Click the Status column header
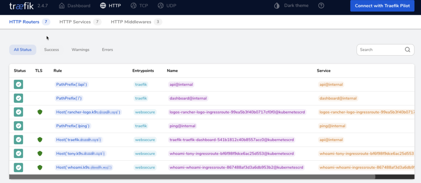The image size is (421, 183). coord(20,71)
